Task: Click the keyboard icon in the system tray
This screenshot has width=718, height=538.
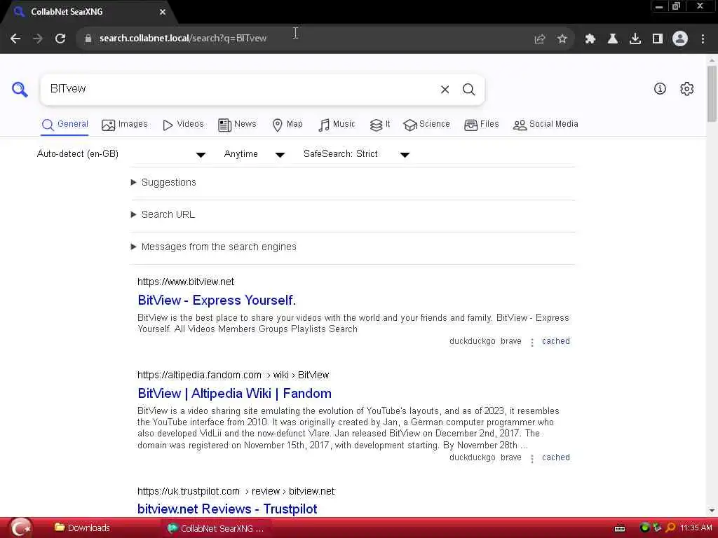Action: click(x=620, y=528)
